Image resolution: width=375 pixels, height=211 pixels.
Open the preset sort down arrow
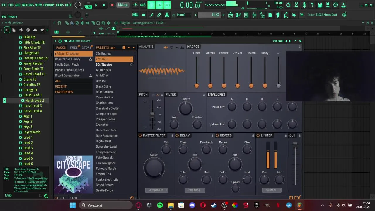pos(134,47)
